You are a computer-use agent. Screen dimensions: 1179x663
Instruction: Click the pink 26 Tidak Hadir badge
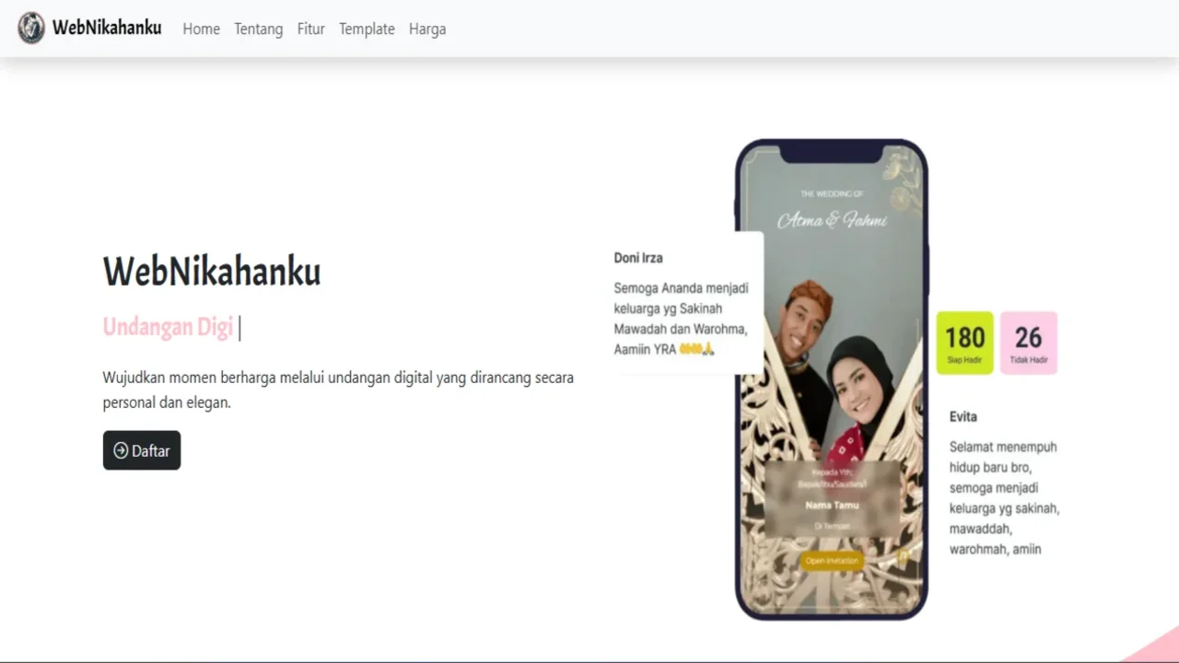(x=1028, y=343)
